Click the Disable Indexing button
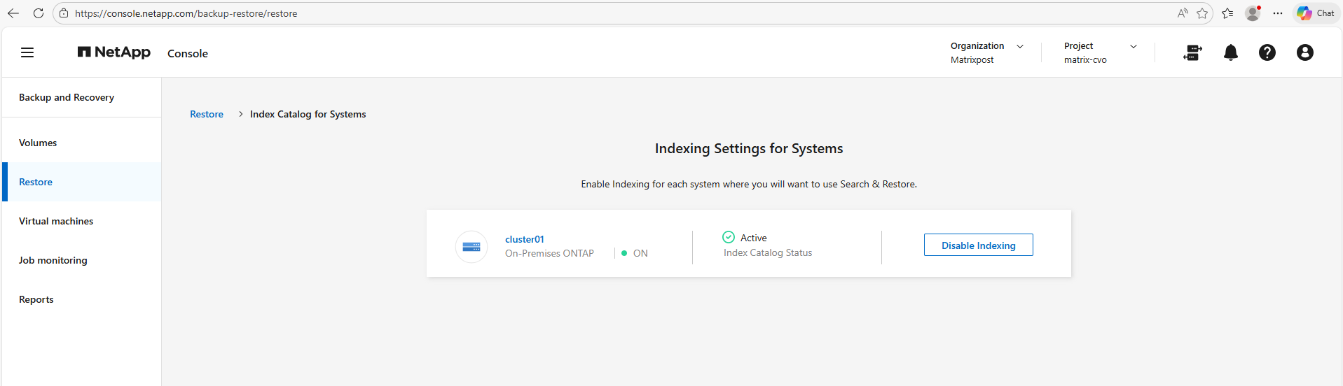 point(978,245)
